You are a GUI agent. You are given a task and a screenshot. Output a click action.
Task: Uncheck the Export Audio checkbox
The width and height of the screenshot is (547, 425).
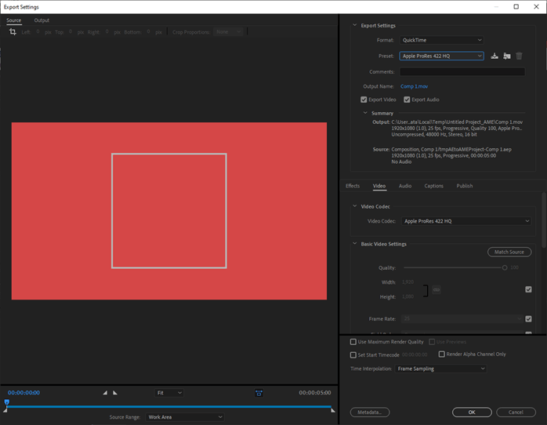click(x=407, y=100)
